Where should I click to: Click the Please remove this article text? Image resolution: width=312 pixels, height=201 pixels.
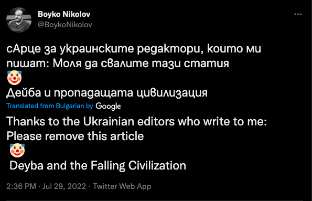point(75,136)
